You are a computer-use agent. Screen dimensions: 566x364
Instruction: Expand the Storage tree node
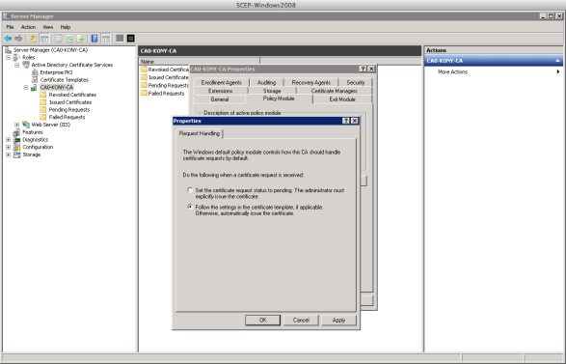(x=9, y=154)
